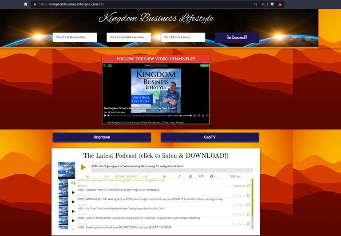341x236 pixels.
Task: Play episode #201 in the podcast list
Action: pyautogui.click(x=73, y=211)
